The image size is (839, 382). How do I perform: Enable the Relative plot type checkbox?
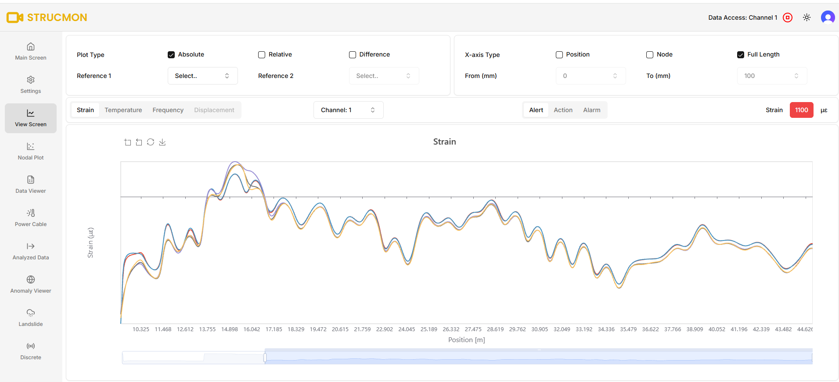(262, 55)
